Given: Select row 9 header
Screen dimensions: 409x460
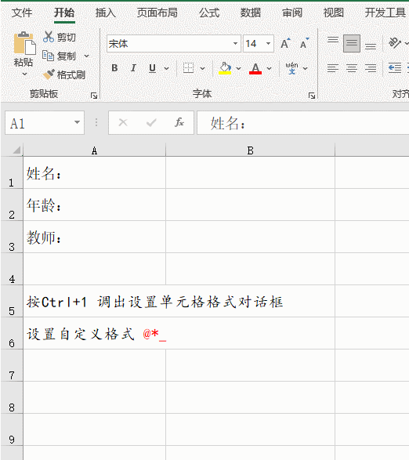Looking at the screenshot, I should pos(12,429).
